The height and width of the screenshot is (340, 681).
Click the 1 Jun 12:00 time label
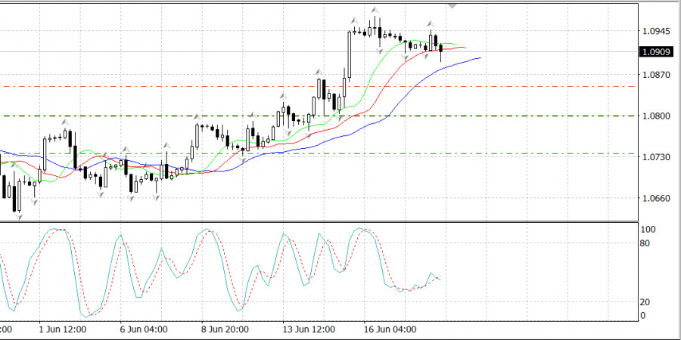[61, 330]
